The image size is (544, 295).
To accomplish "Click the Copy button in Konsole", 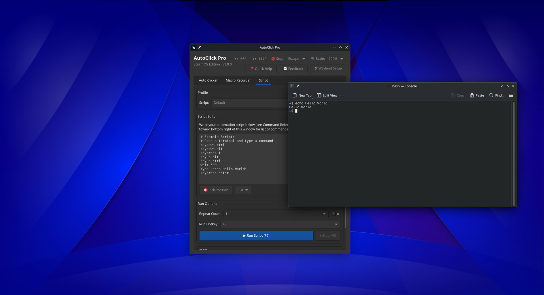I will (458, 95).
